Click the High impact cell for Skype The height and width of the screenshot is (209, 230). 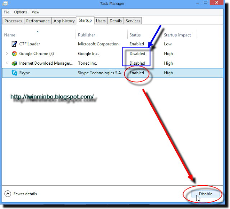click(x=169, y=73)
